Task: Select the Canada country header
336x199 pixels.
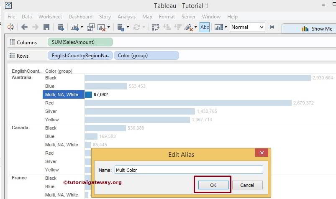Action: click(20, 128)
